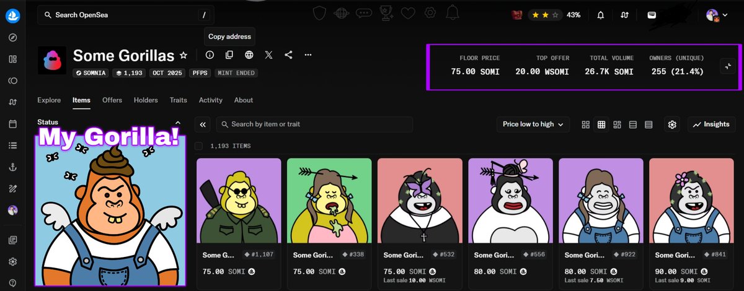This screenshot has height=291, width=744.
Task: Switch to the Items tab
Action: (x=81, y=100)
